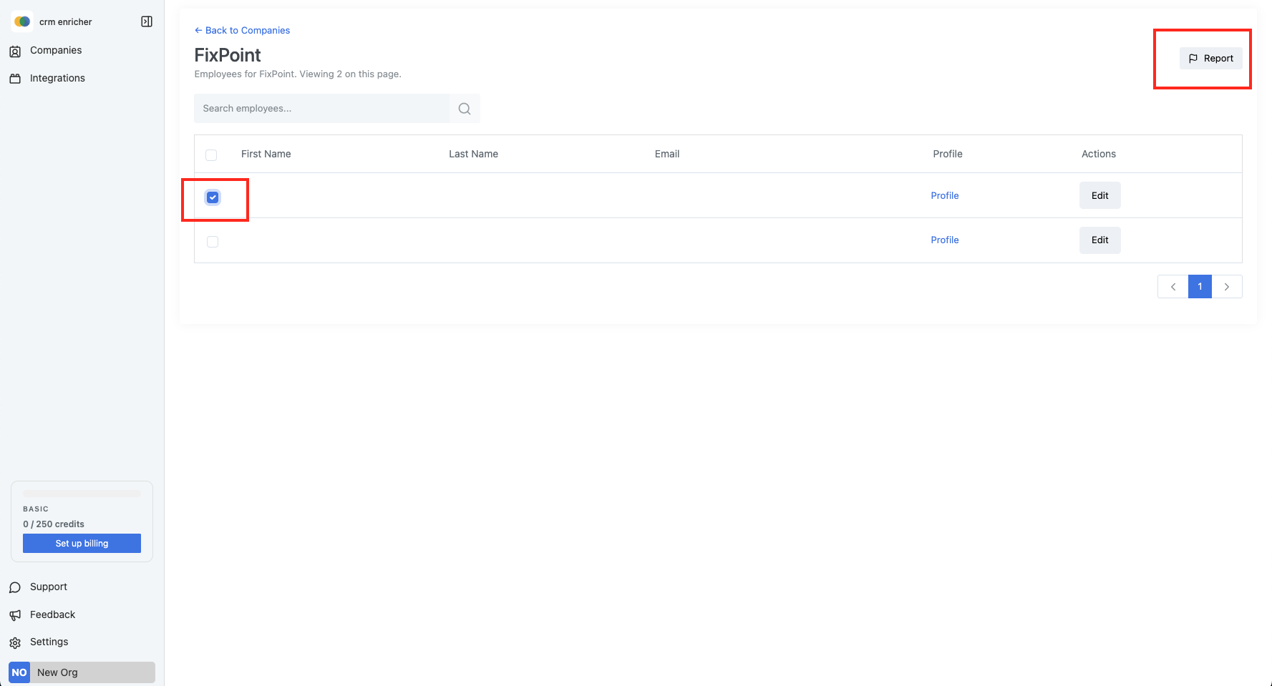The width and height of the screenshot is (1272, 686).
Task: Uncheck the first employee row checkbox
Action: tap(213, 197)
